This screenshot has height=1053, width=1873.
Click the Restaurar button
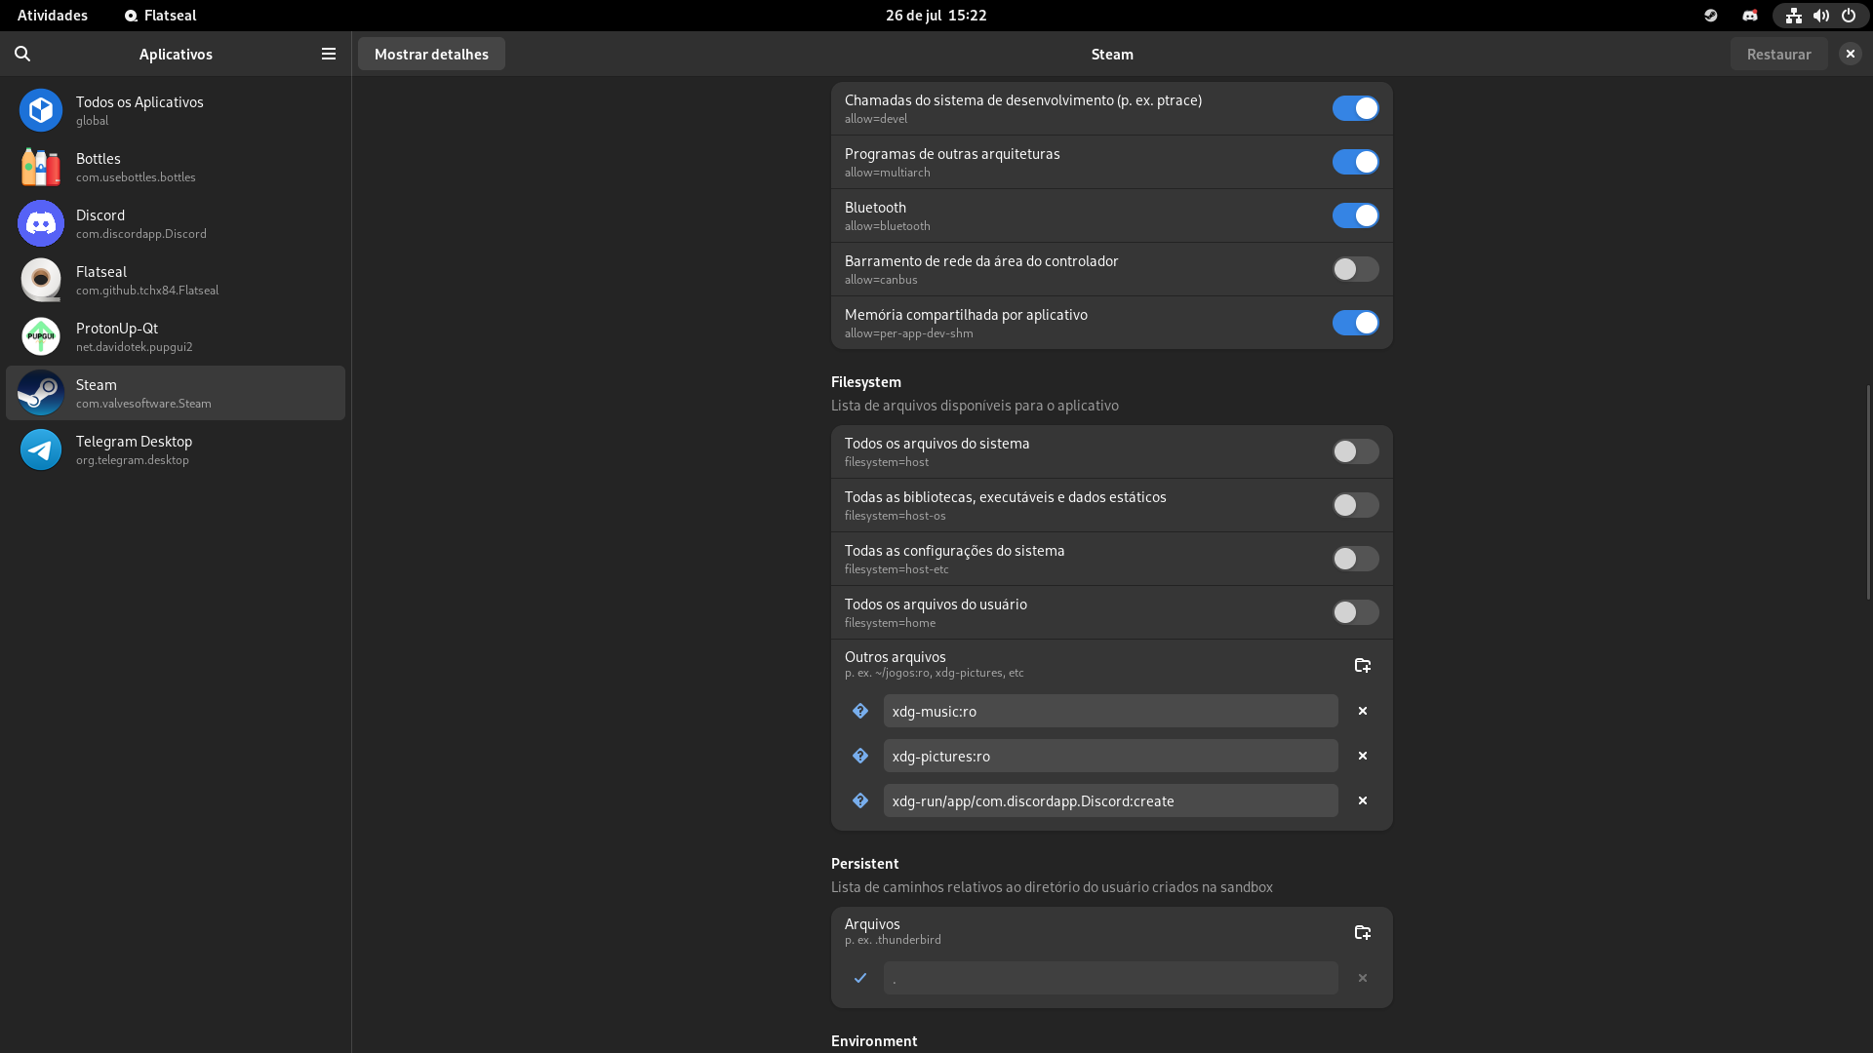(1778, 54)
